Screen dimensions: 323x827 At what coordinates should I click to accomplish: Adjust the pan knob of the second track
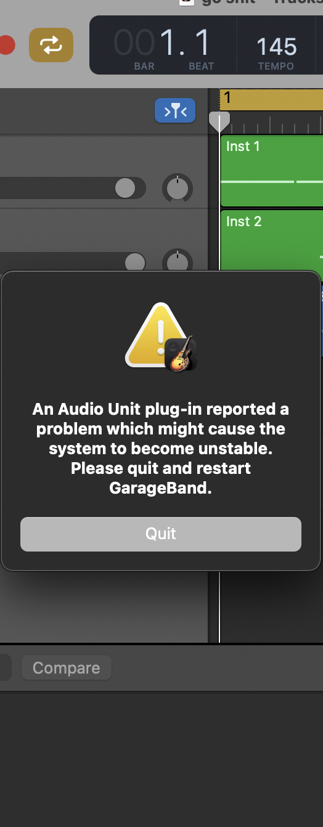point(178,262)
